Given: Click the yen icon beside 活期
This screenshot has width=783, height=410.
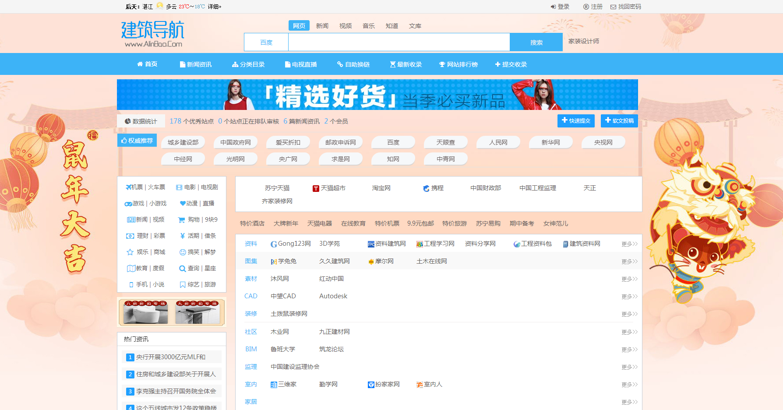Looking at the screenshot, I should tap(183, 236).
